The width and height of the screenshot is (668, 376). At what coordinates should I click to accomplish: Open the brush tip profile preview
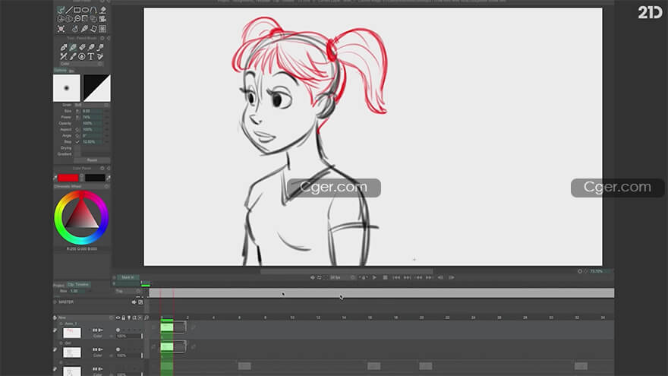click(x=67, y=88)
